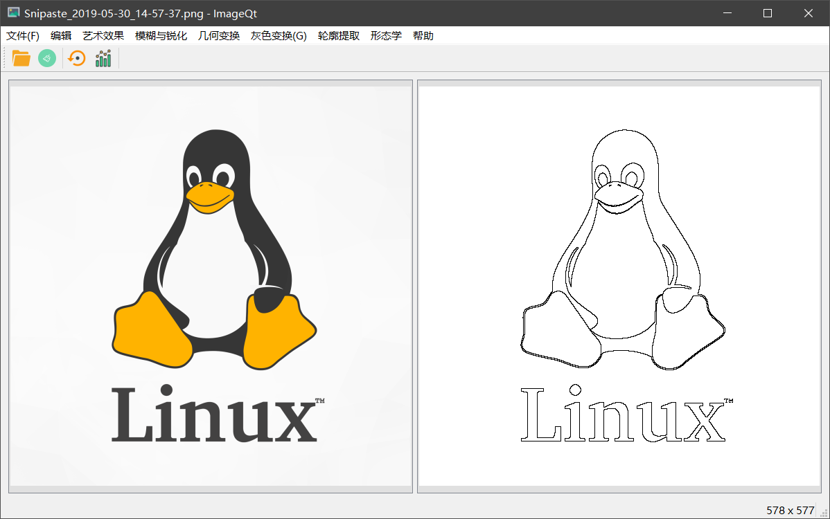
Task: Close the ImageQt window
Action: coord(809,13)
